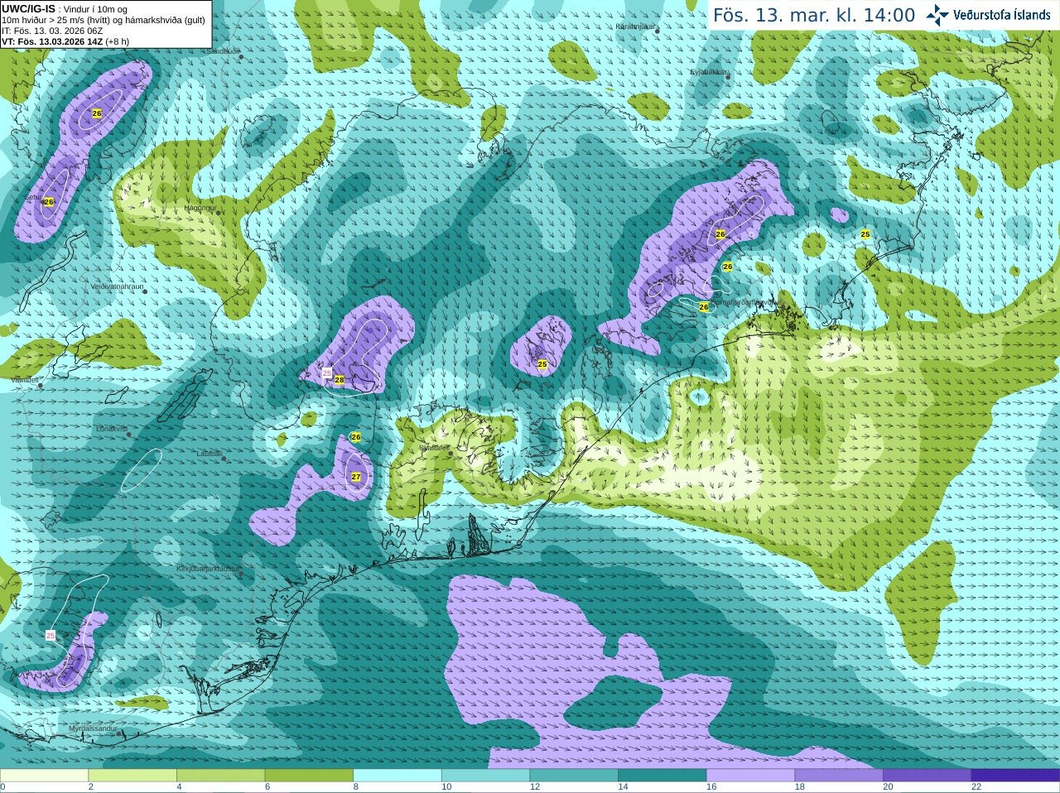The image size is (1060, 793).
Task: Pick the 20–22 m/s violet legend swatch
Action: click(927, 776)
